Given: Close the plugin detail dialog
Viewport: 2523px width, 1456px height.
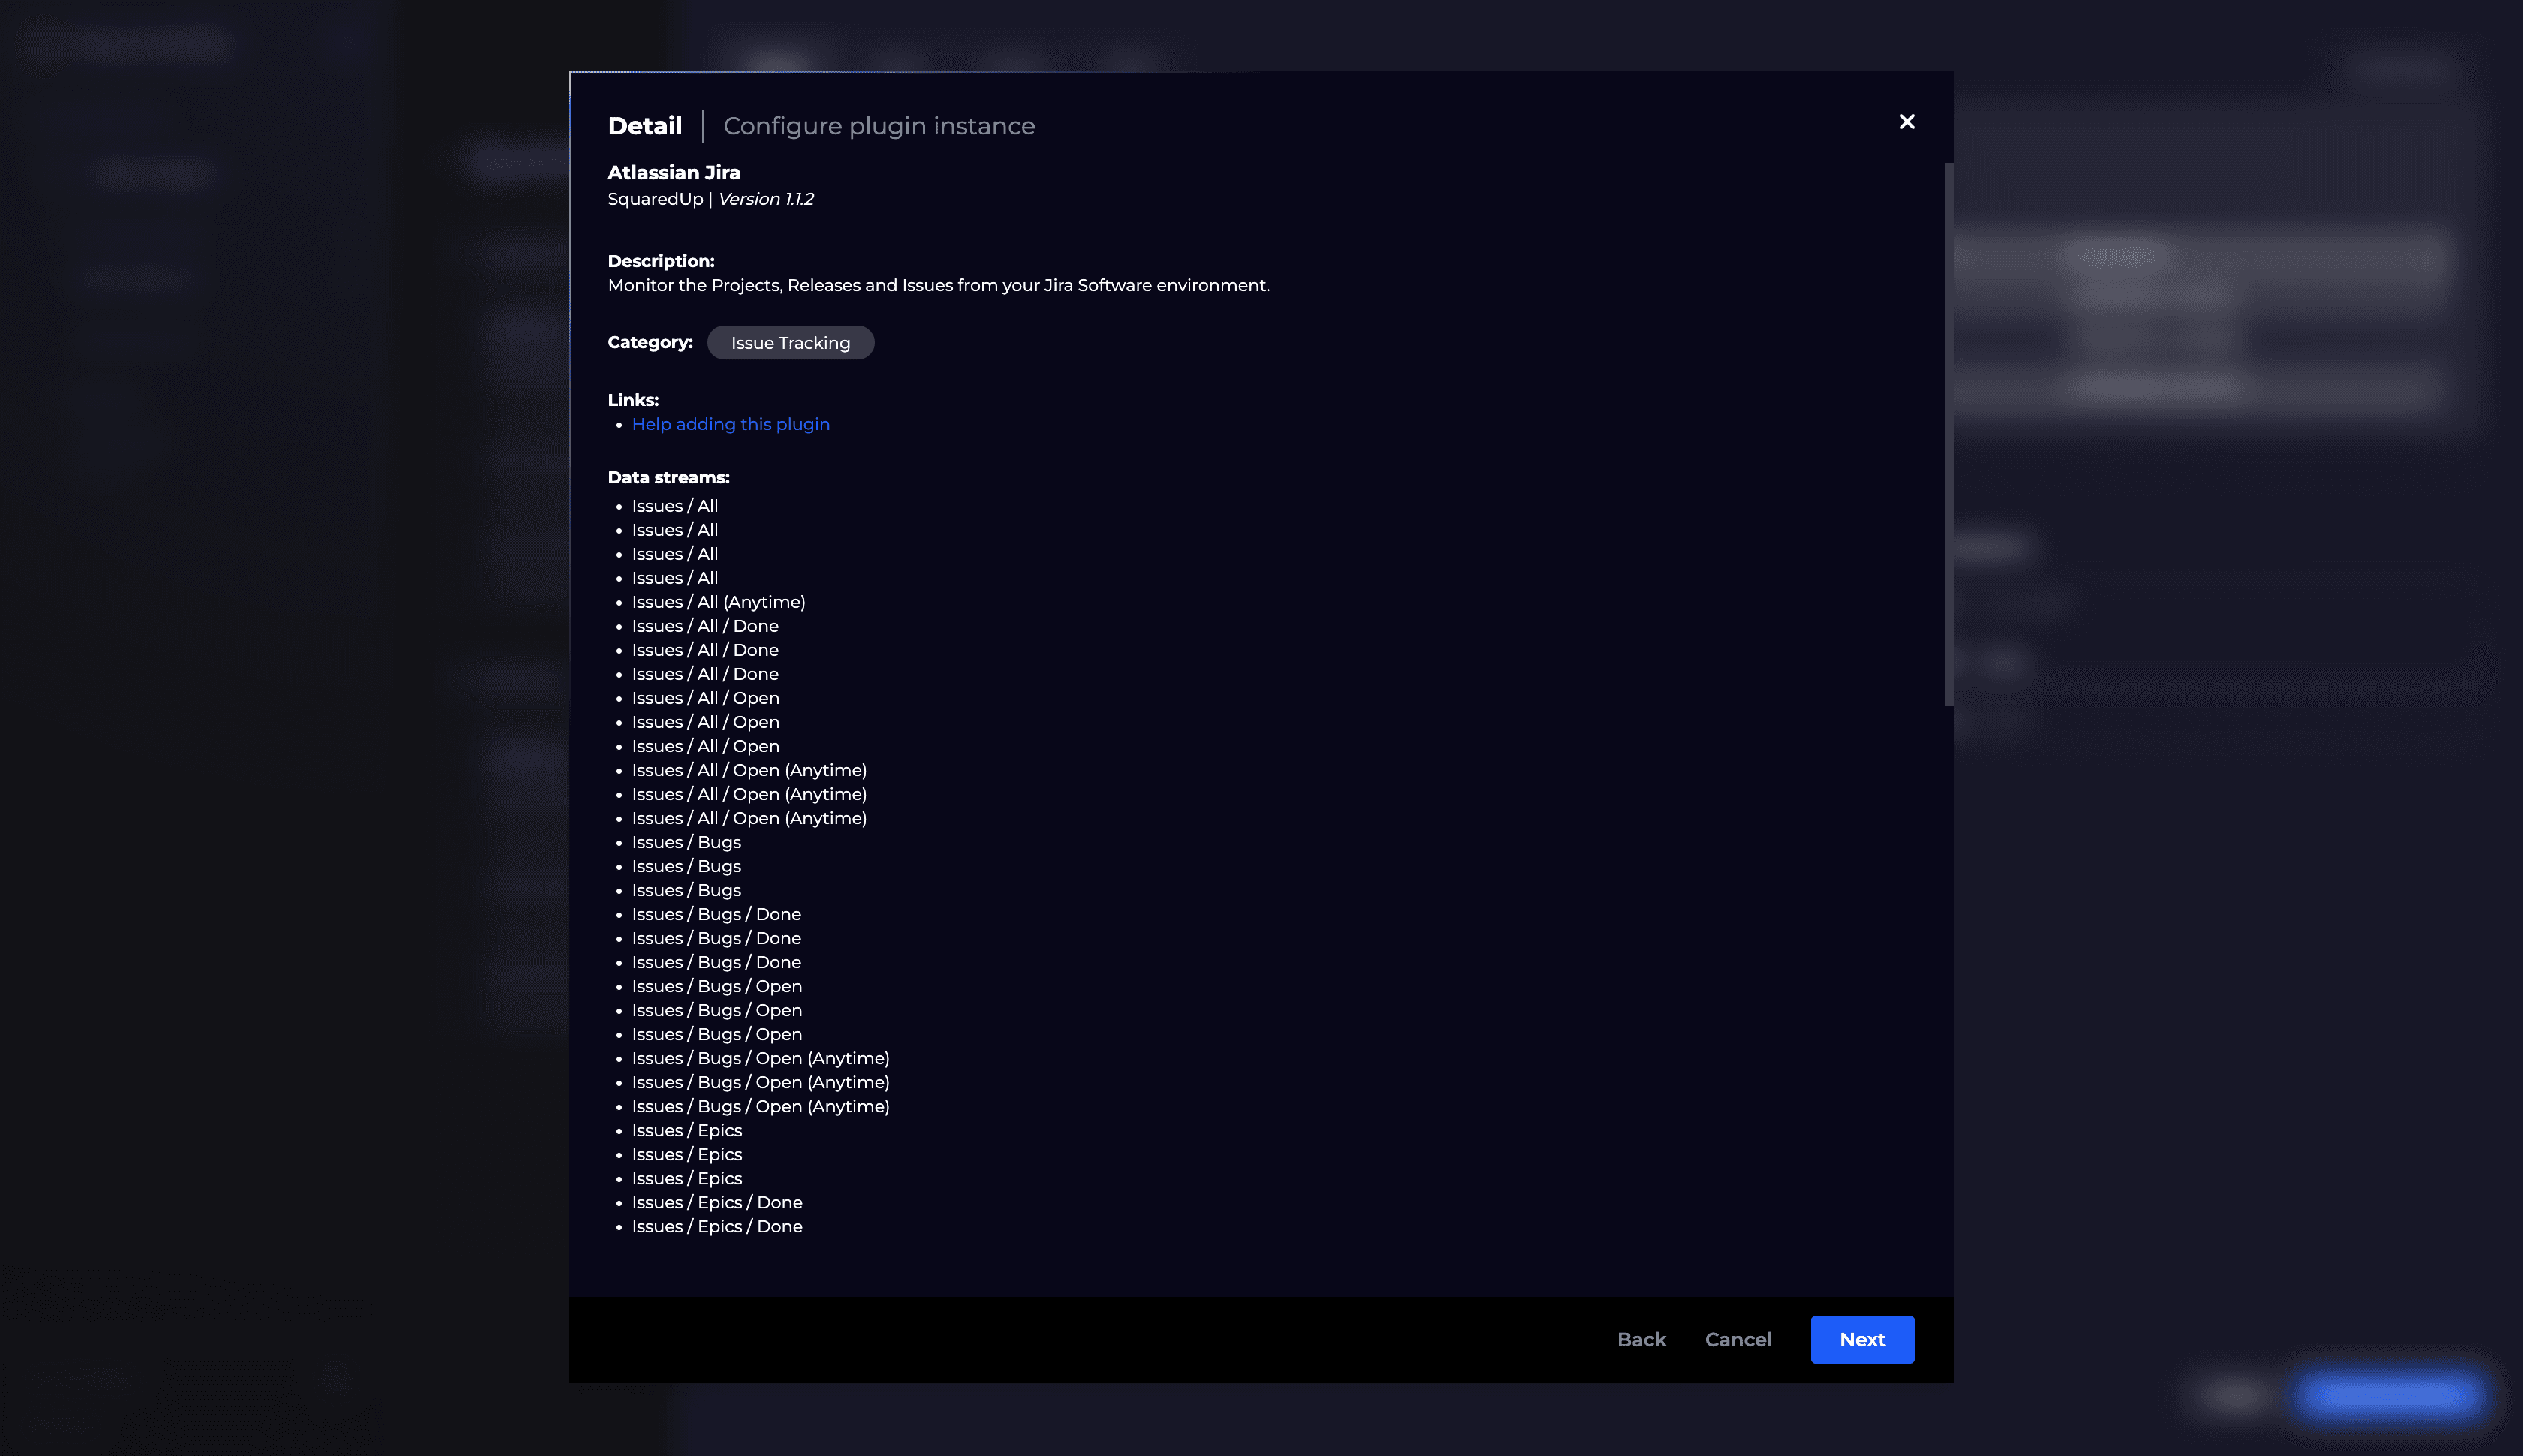Looking at the screenshot, I should (x=1907, y=122).
